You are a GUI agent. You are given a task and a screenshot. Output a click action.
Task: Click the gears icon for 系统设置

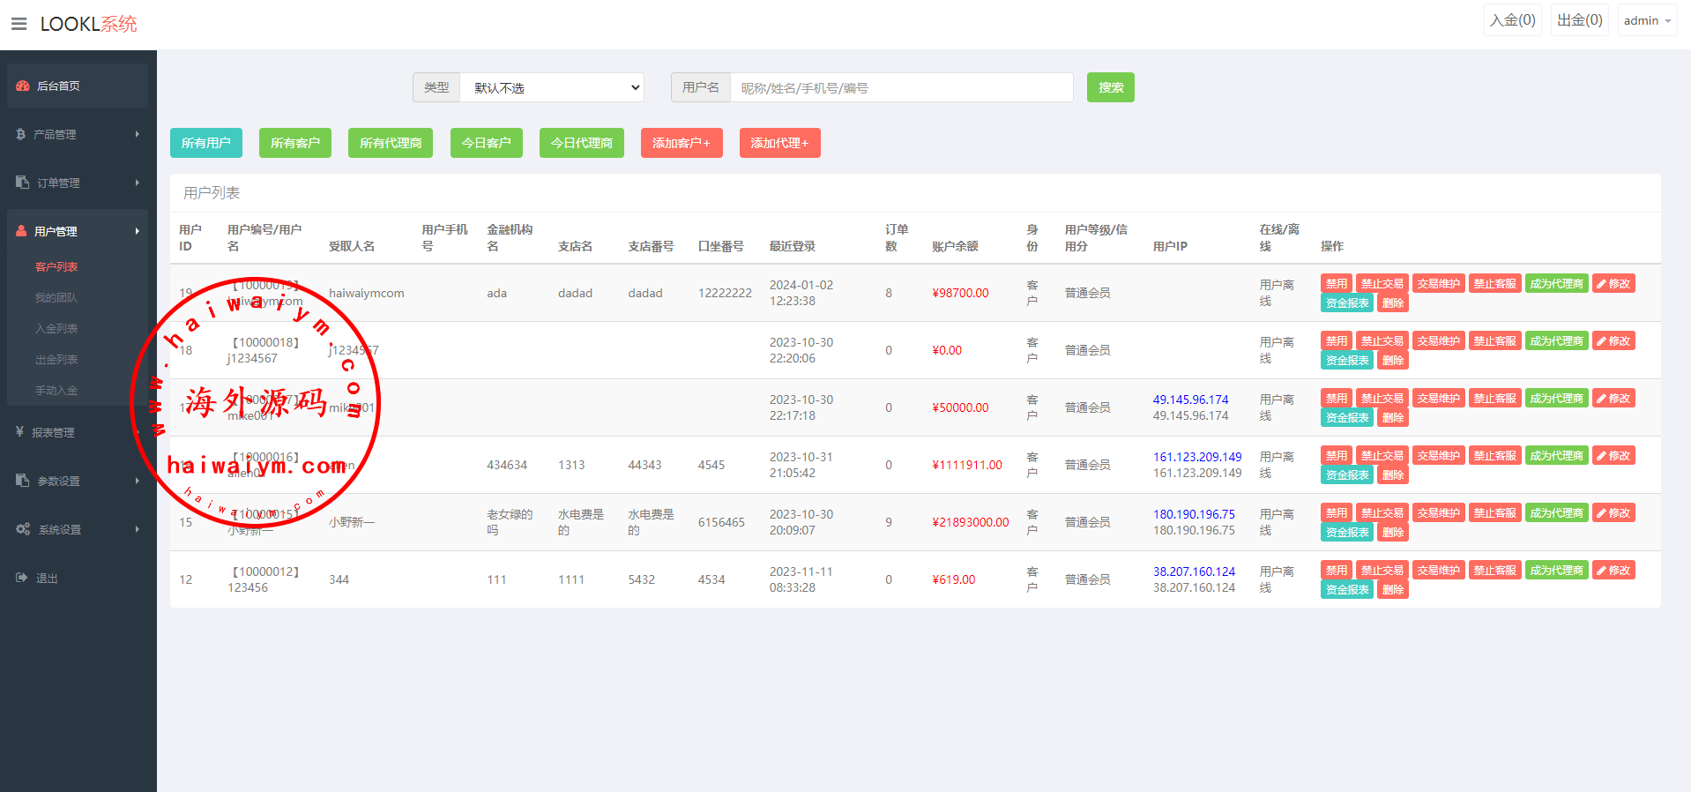click(23, 529)
